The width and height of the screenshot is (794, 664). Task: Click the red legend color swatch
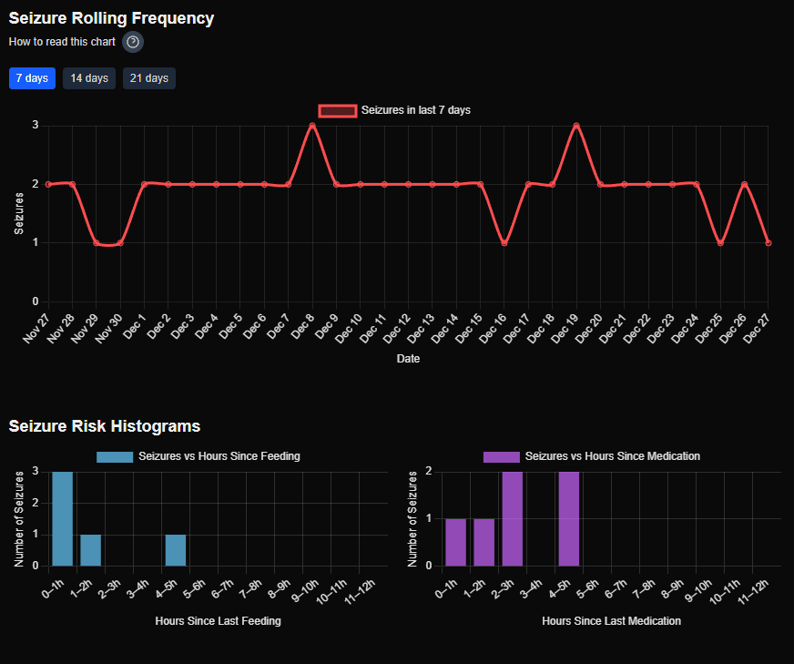tap(338, 110)
